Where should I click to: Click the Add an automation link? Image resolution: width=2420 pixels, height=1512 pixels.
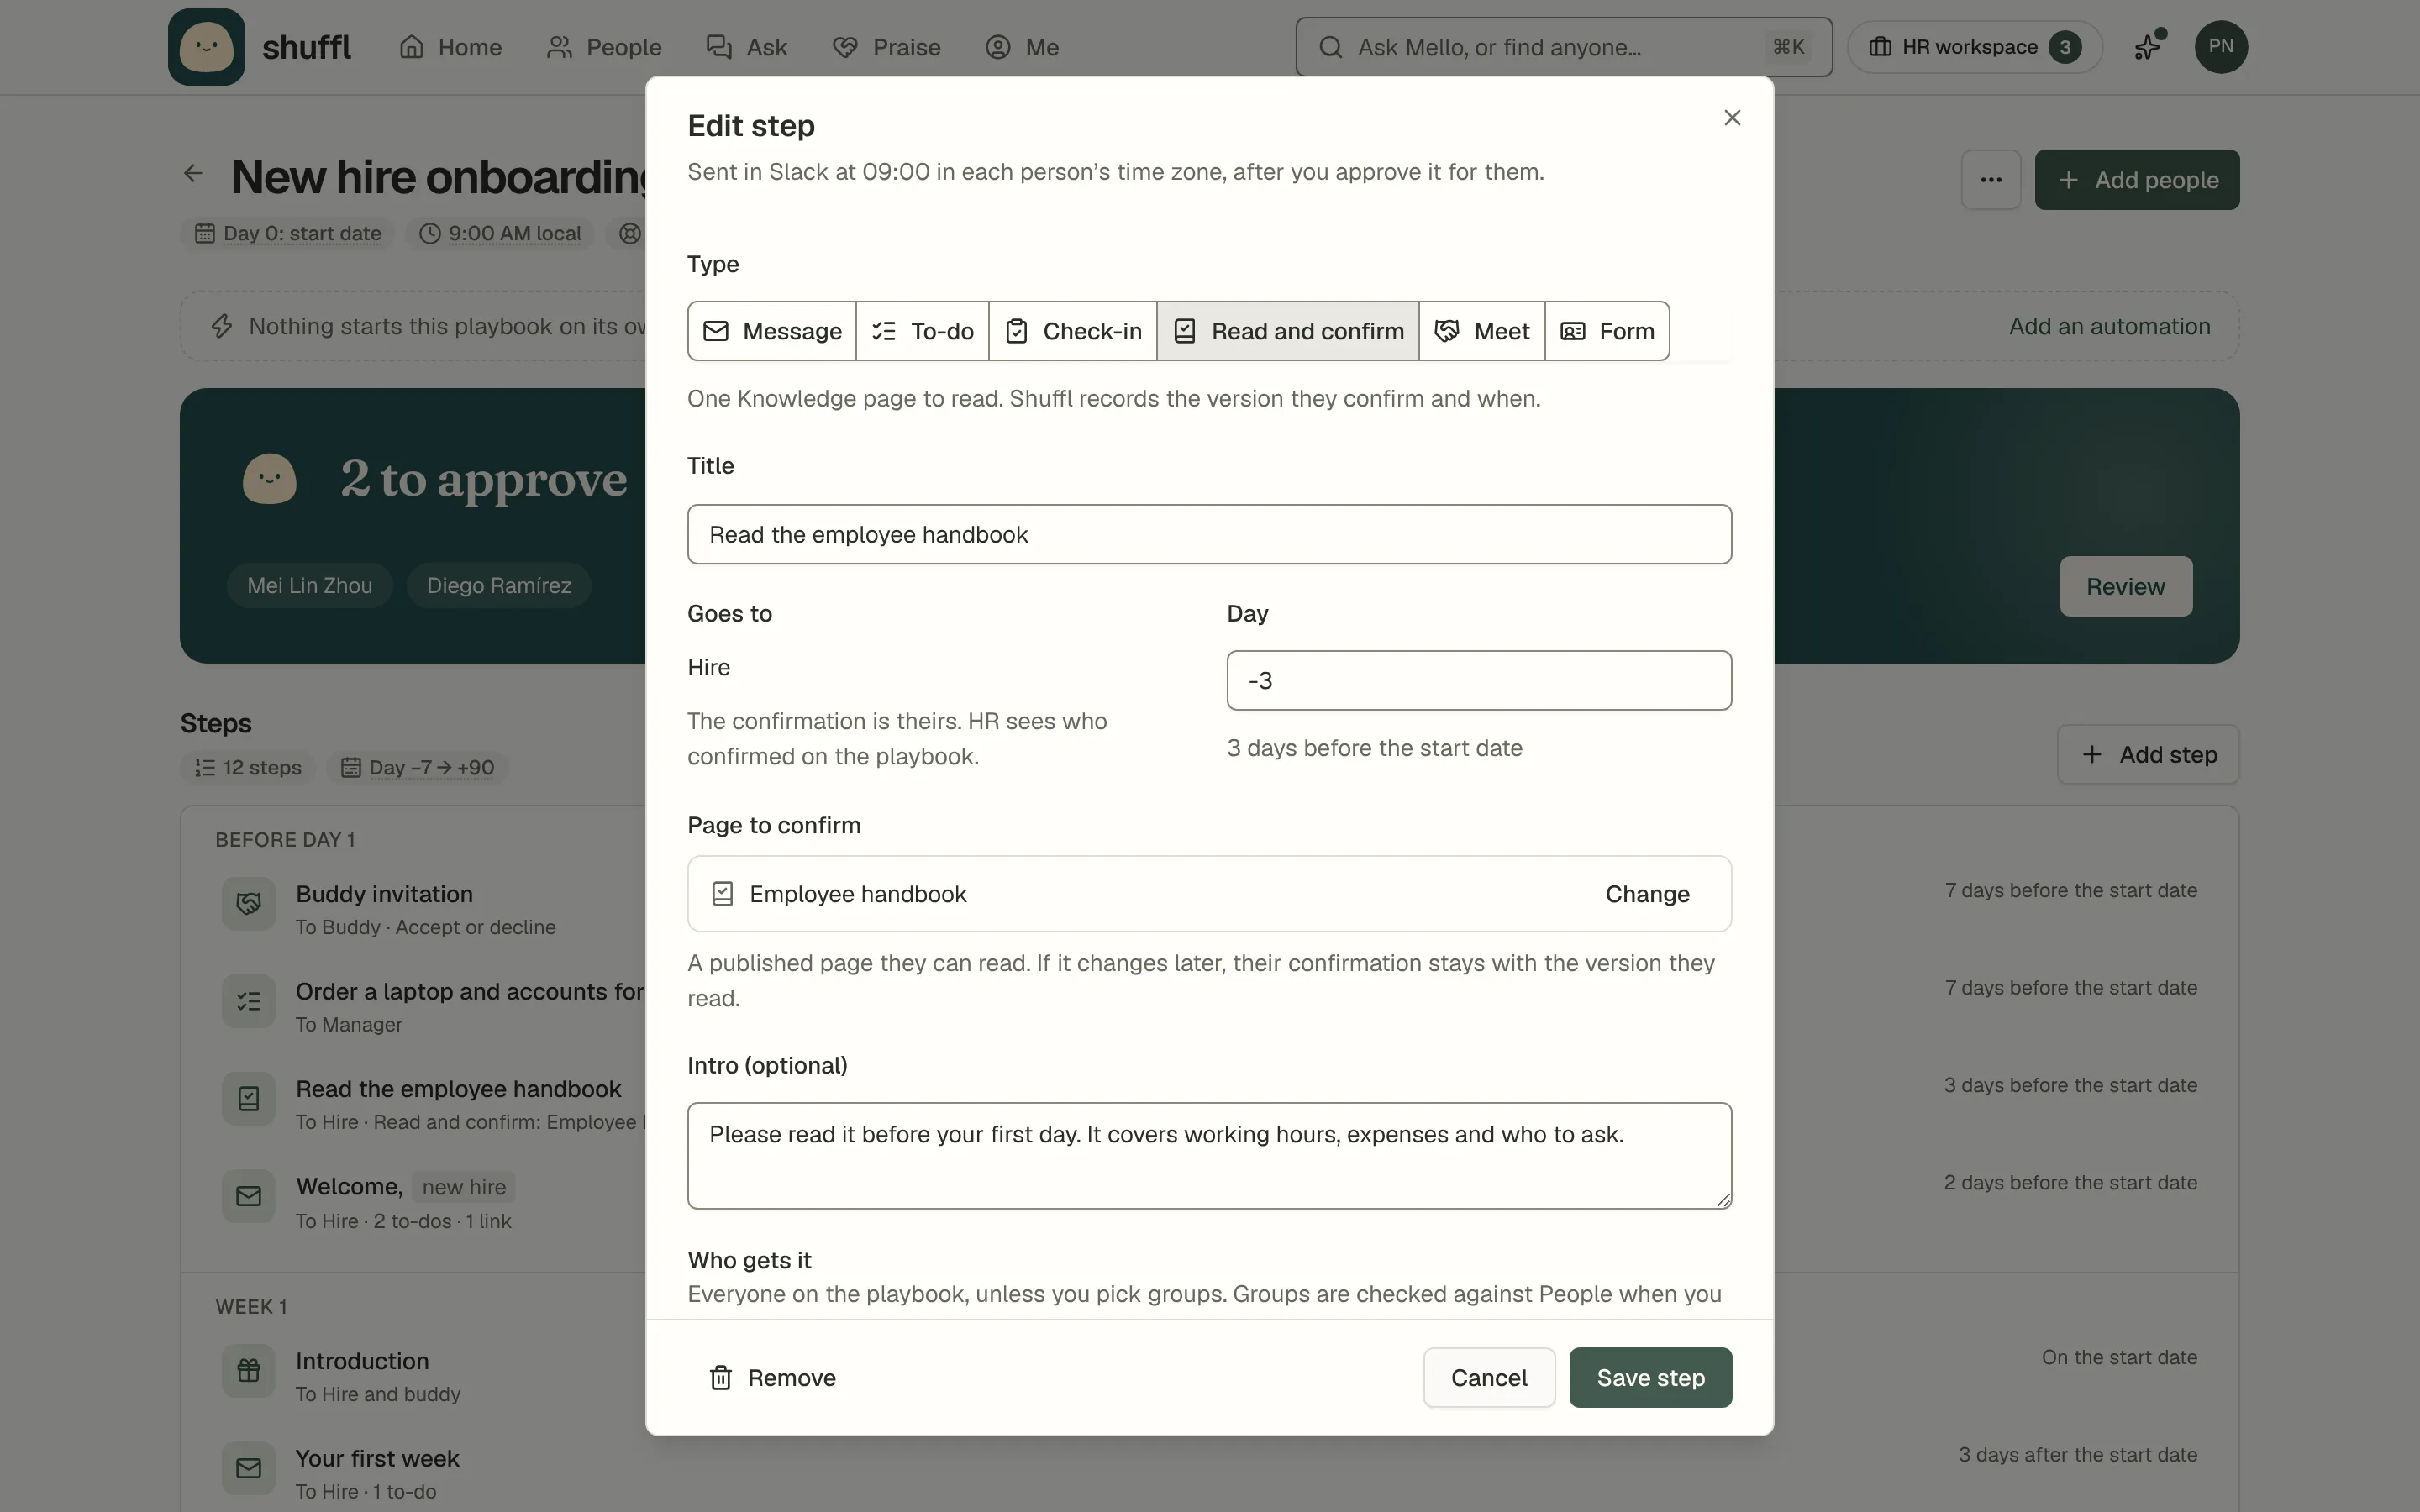[2109, 326]
